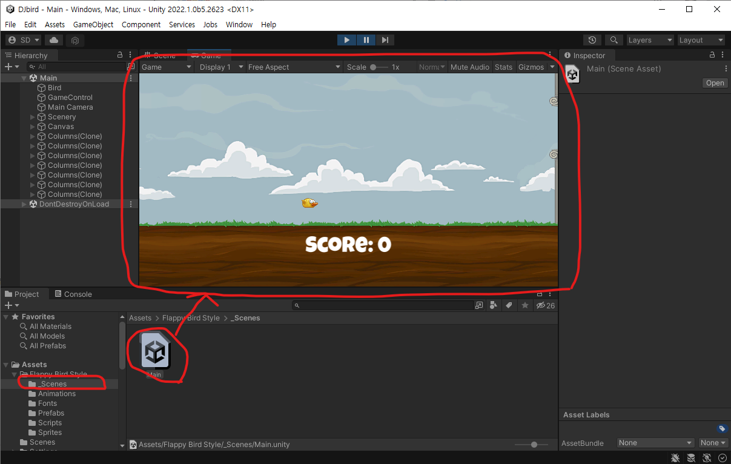Collapse the Main scene in Hierarchy
This screenshot has height=464, width=731.
click(24, 78)
